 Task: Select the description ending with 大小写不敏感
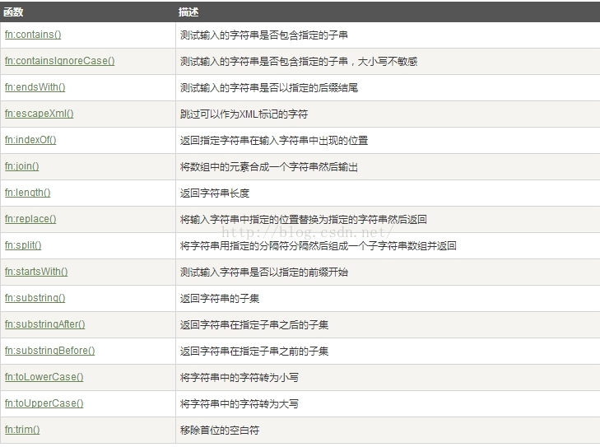point(299,62)
